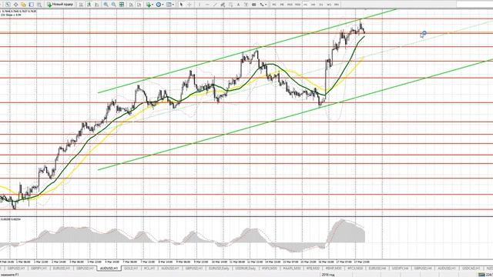The width and height of the screenshot is (493, 277).
Task: Show the Navigator panel (yellow folder icon)
Action: (x=23, y=5)
